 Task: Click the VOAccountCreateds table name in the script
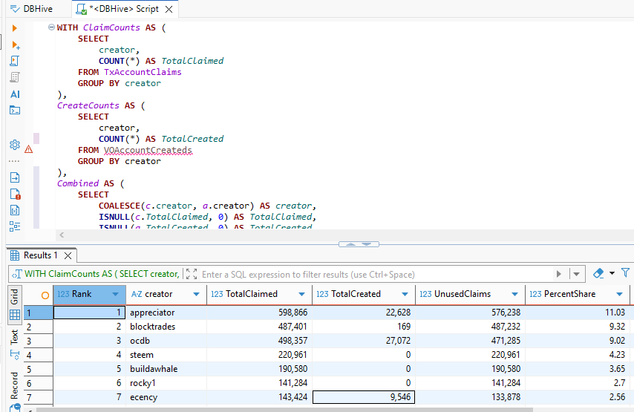148,150
